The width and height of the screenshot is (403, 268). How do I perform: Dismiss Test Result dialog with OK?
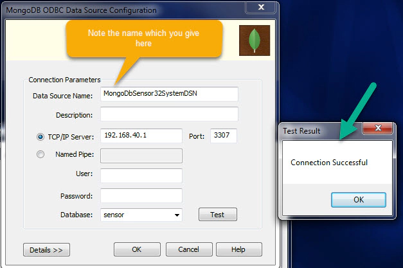(x=359, y=200)
